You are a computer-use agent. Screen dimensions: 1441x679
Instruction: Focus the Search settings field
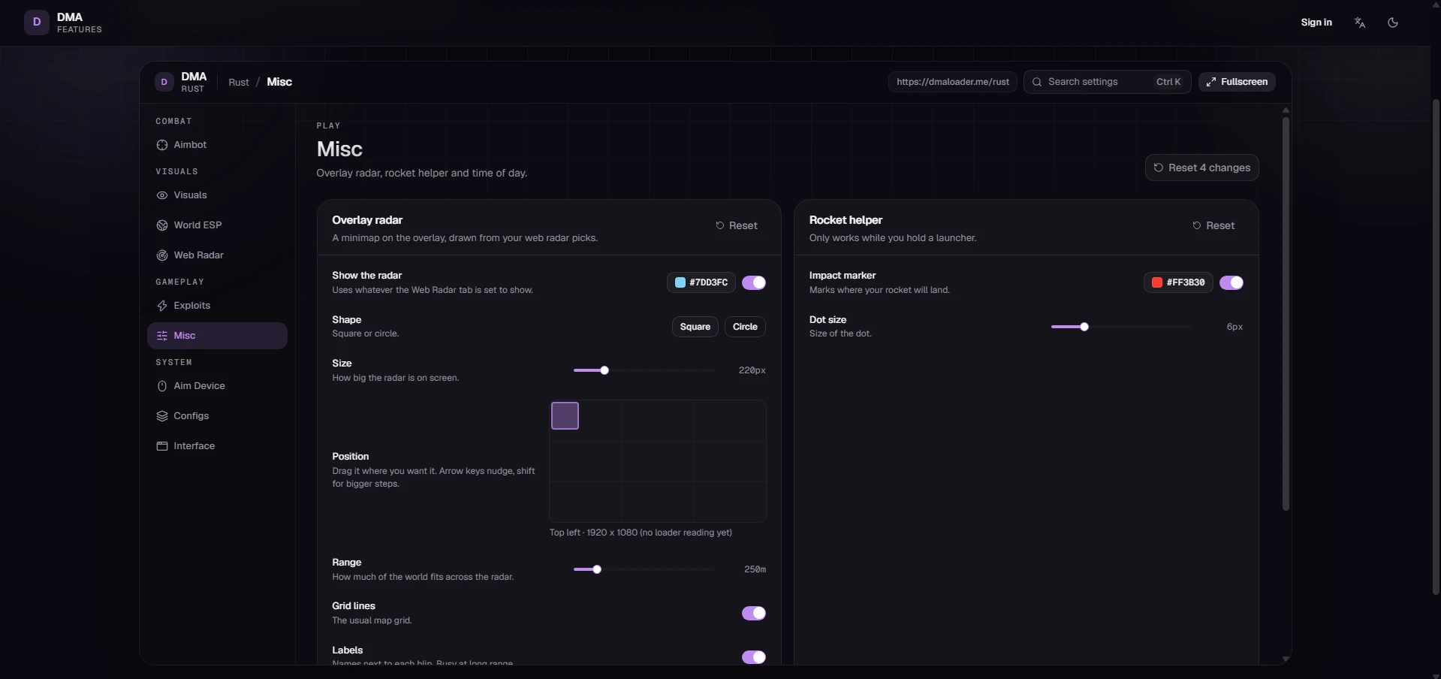tap(1108, 82)
